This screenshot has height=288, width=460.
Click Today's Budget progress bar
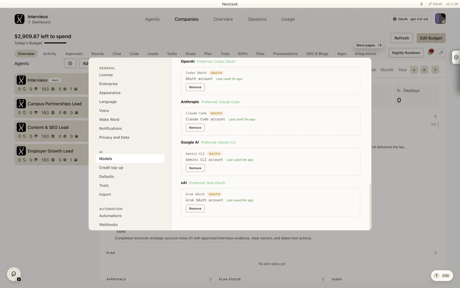point(55,43)
